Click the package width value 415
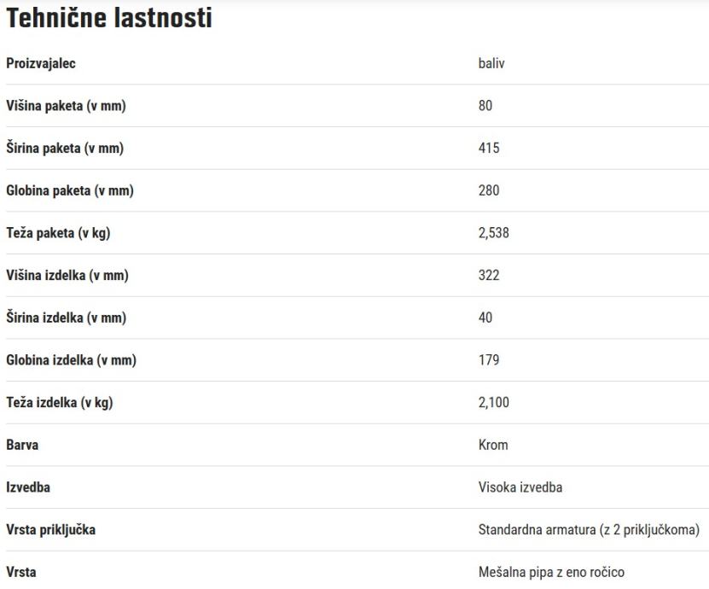The width and height of the screenshot is (709, 589). 489,148
